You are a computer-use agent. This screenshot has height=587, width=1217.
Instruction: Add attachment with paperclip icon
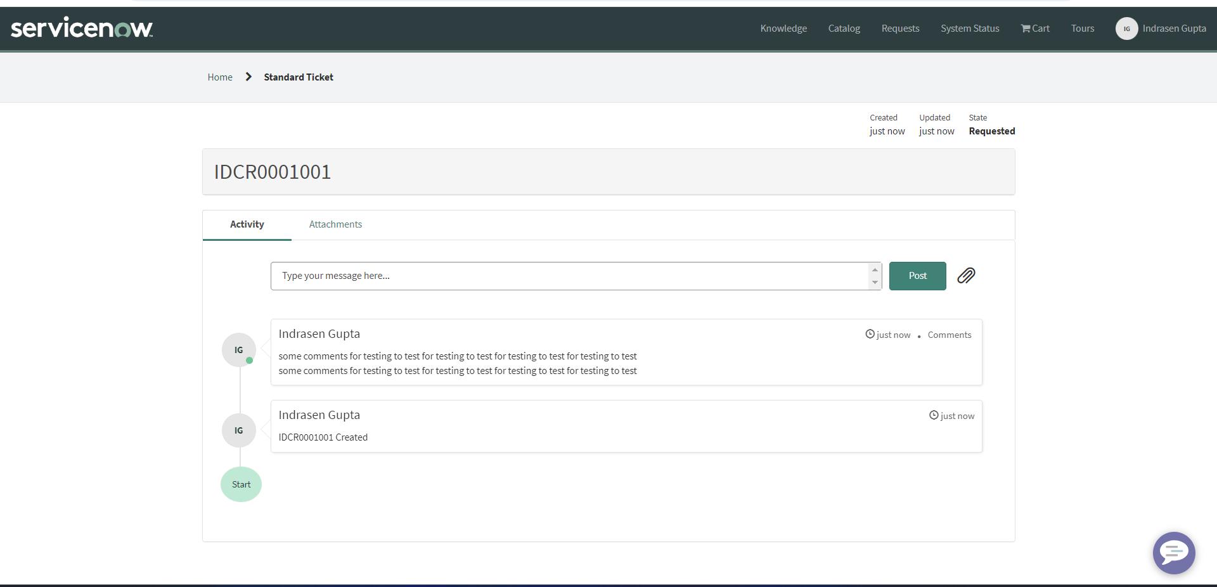966,276
